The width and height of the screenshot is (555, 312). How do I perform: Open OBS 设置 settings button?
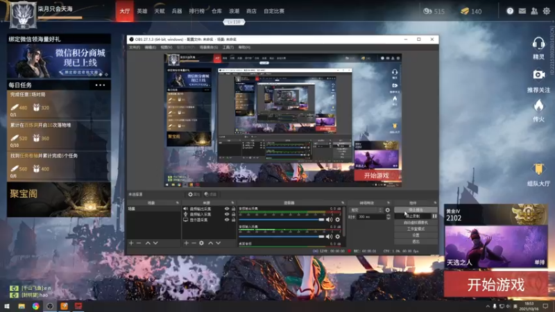[x=416, y=235]
